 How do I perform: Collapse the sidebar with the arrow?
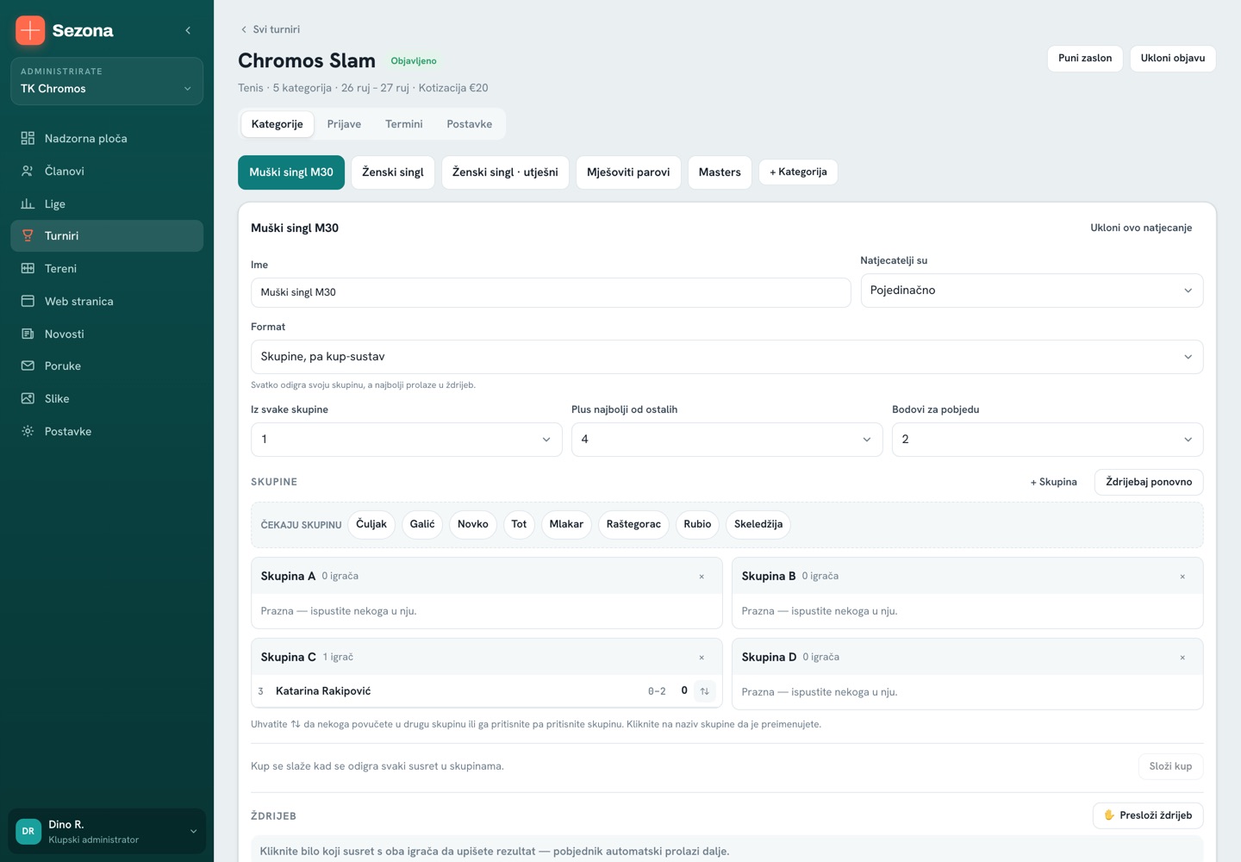coord(188,30)
